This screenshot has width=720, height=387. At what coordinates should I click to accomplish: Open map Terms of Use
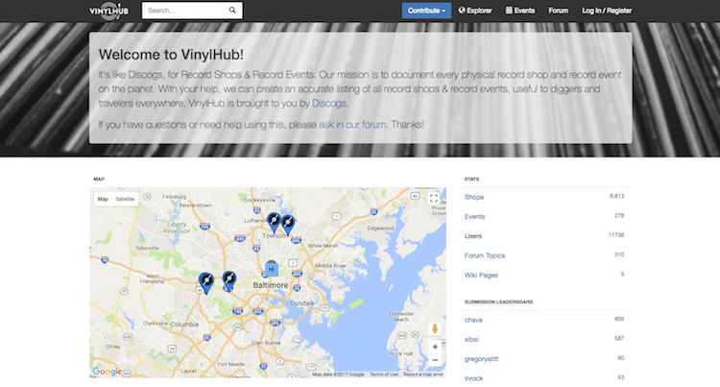384,375
